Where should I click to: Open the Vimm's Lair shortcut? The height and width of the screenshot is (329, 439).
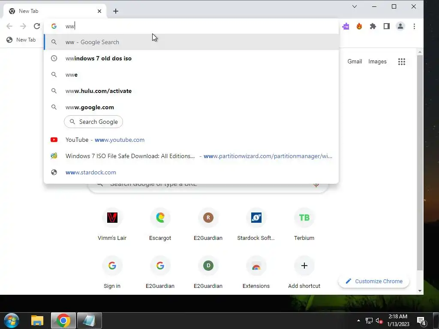pos(112,224)
